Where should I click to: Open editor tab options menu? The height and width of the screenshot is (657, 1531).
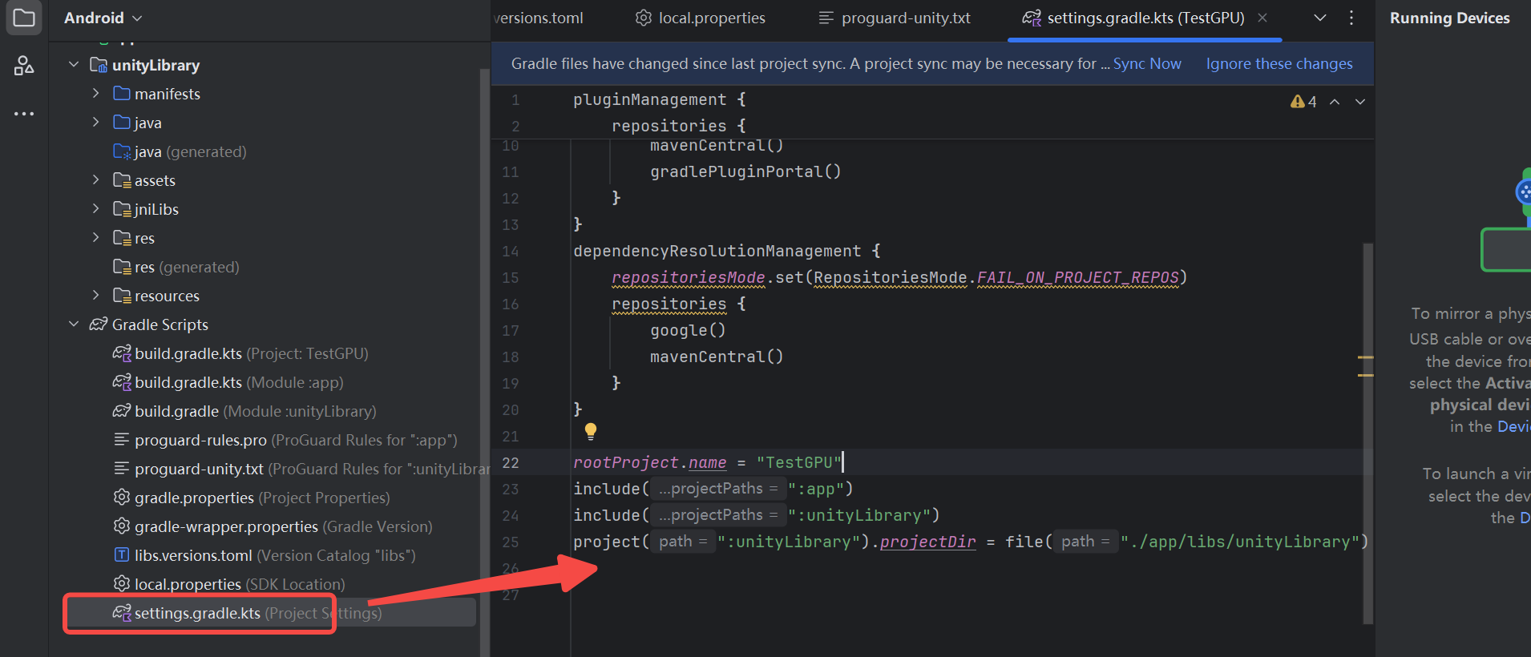(x=1351, y=18)
